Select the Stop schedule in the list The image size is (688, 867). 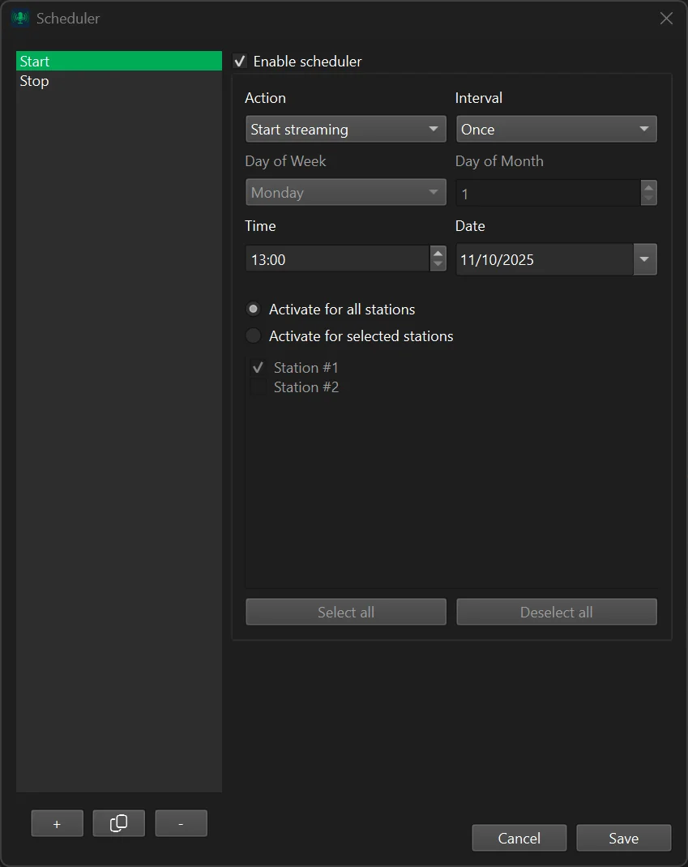click(118, 80)
